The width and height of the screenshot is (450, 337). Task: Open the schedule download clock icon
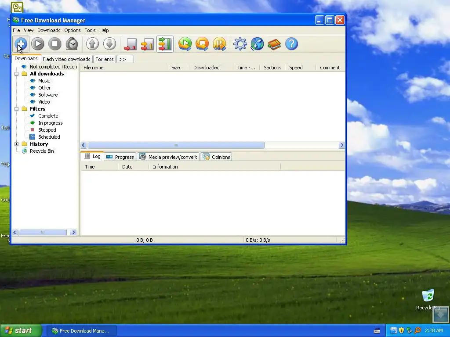click(72, 44)
